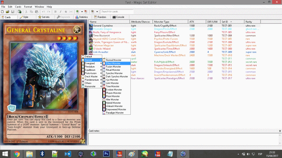Choose Dark Synchro Monster type
The image size is (282, 158).
pyautogui.click(x=116, y=76)
